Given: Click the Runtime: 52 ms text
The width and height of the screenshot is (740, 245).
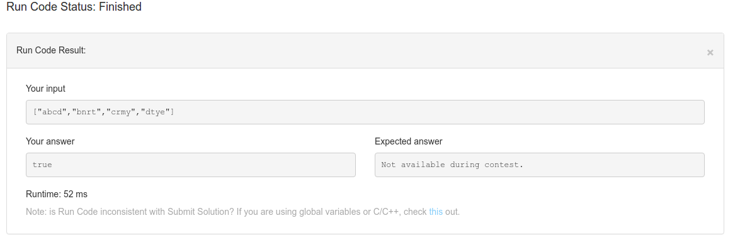Looking at the screenshot, I should click(x=57, y=194).
